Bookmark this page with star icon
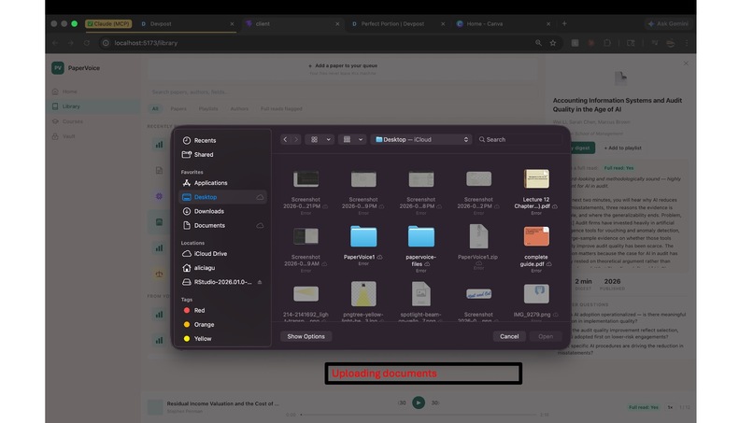753x423 pixels. point(553,43)
